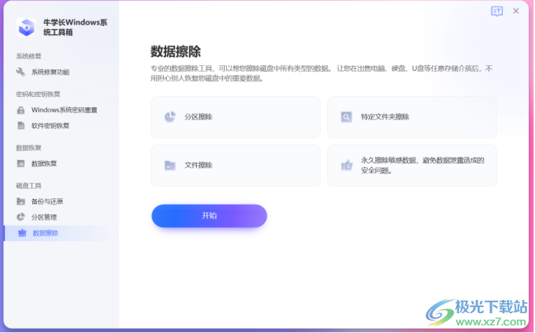
Task: Click the 数据擦除 page heading
Action: click(x=176, y=51)
